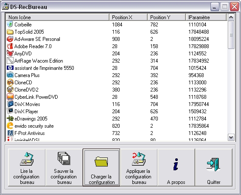Select the CloneCD row text

click(x=23, y=83)
